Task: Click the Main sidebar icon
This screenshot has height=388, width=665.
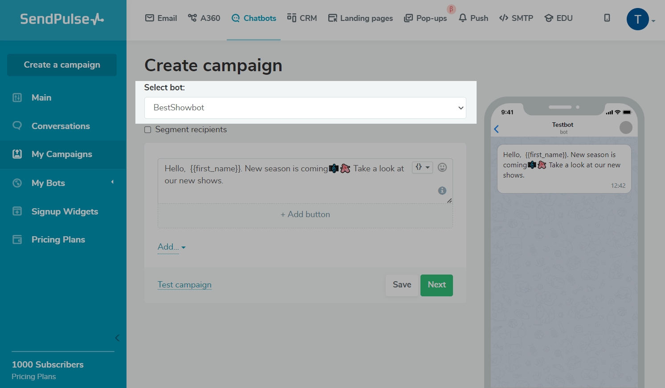Action: point(17,97)
